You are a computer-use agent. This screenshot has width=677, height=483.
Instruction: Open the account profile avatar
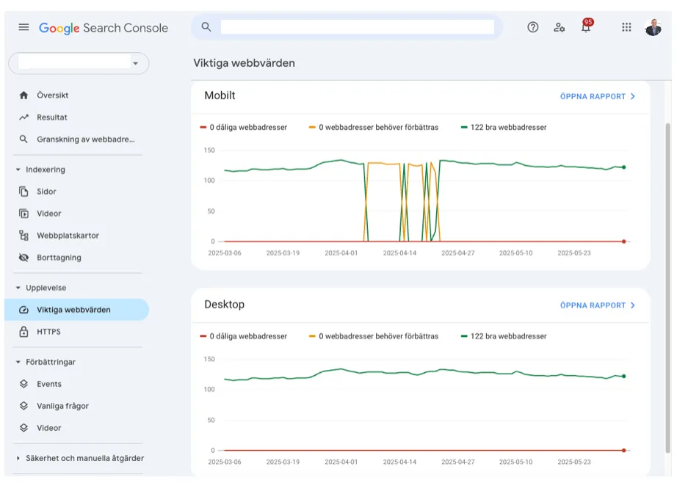[654, 27]
